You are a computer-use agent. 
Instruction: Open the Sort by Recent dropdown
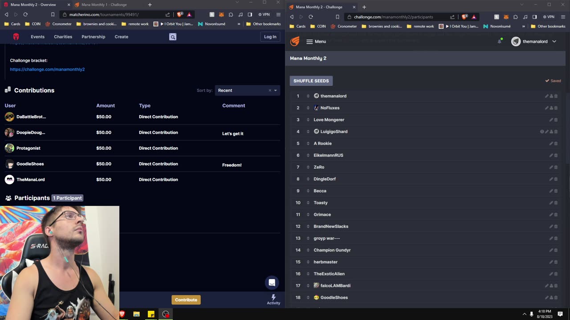[247, 90]
